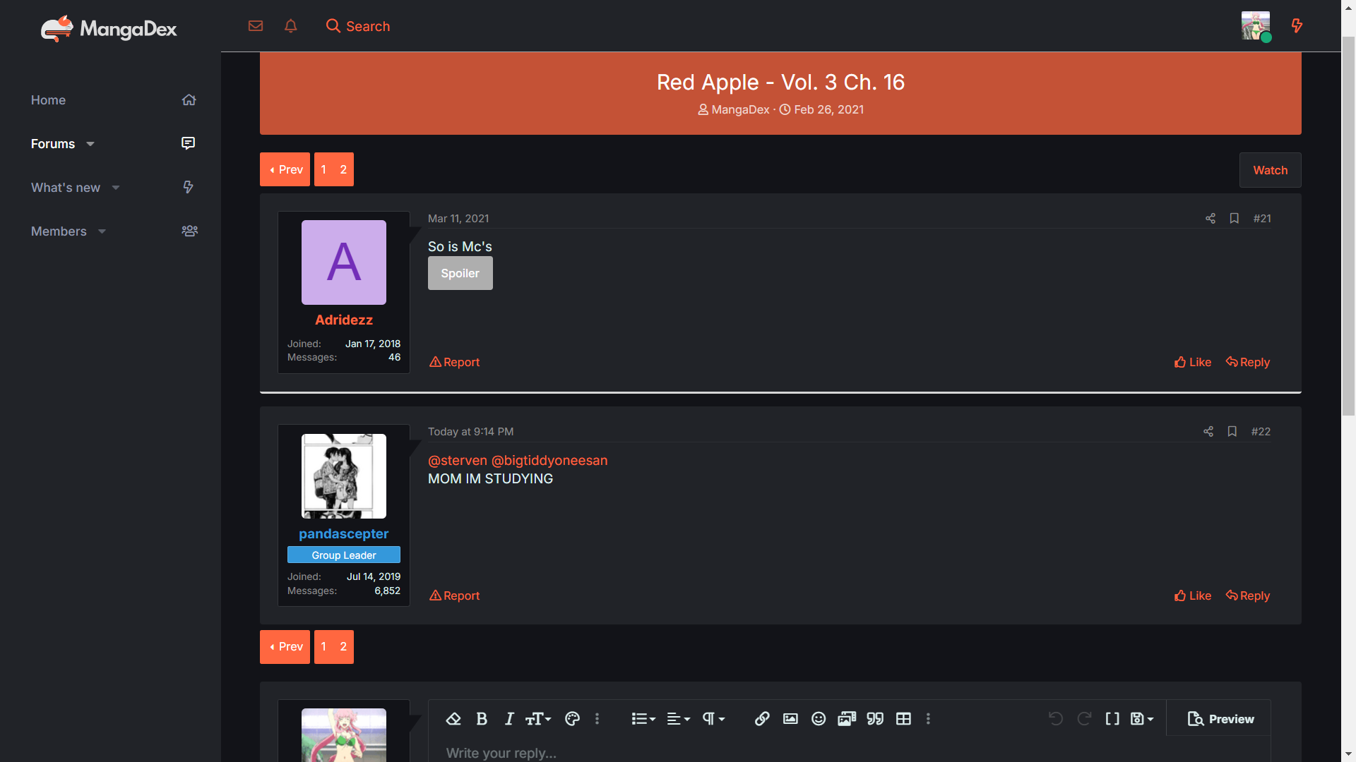The height and width of the screenshot is (762, 1356).
Task: Click the Search link in header
Action: (358, 26)
